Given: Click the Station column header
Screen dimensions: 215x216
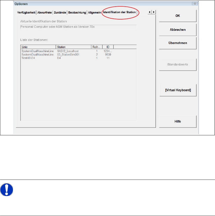Looking at the screenshot, I should pyautogui.click(x=74, y=47).
